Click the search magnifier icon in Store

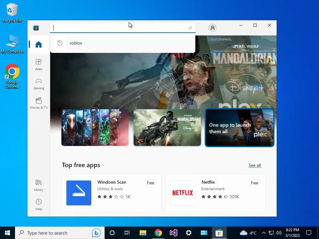coord(190,28)
